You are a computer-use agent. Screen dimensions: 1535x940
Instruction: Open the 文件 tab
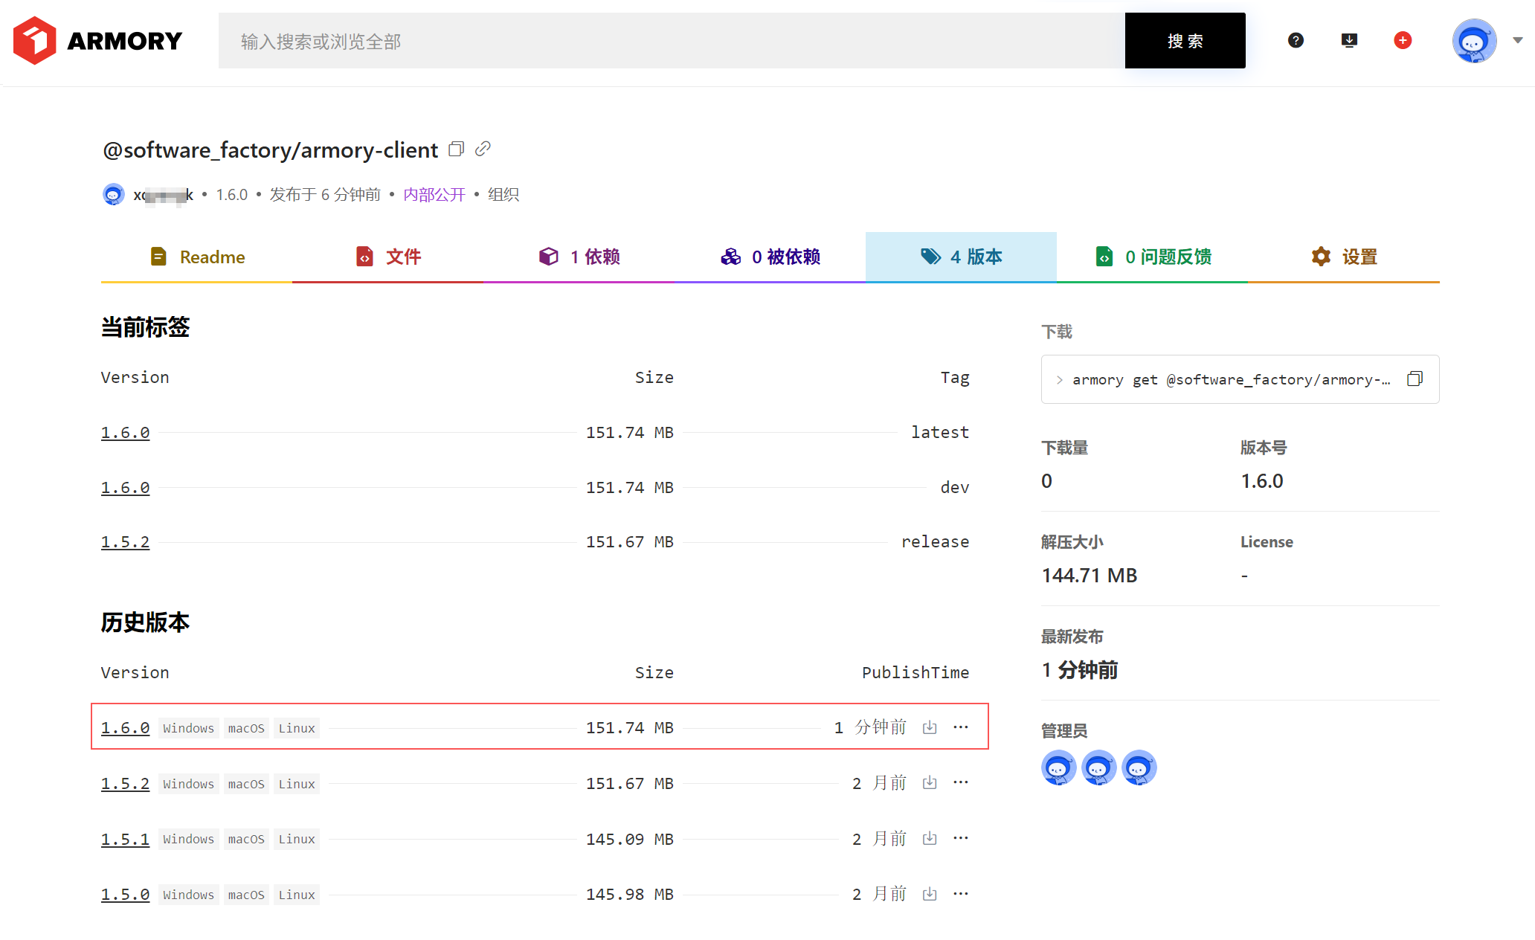click(388, 257)
